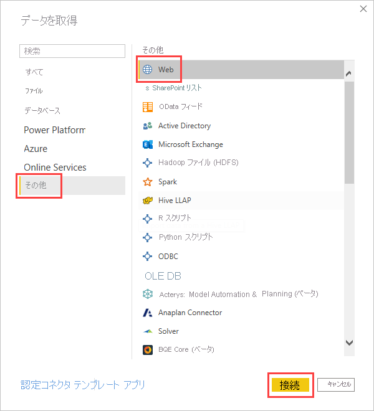Click the 接続 button
Image resolution: width=374 pixels, height=411 pixels.
pyautogui.click(x=290, y=385)
